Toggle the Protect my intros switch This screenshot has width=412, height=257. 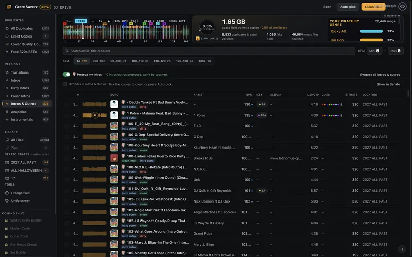pyautogui.click(x=66, y=75)
